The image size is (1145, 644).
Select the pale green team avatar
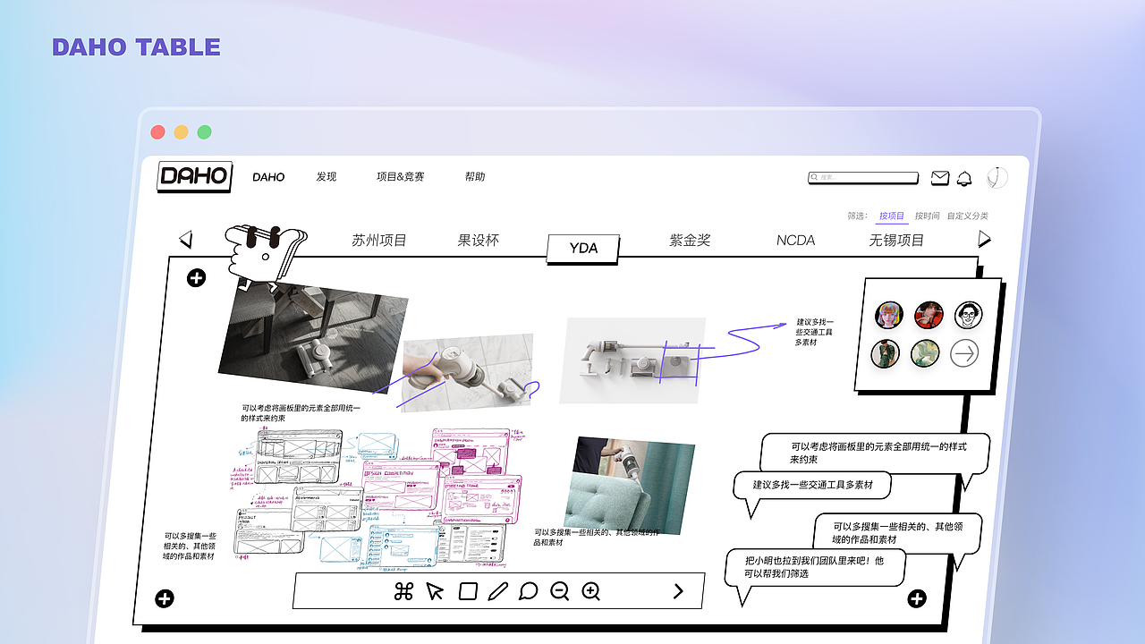pos(925,353)
